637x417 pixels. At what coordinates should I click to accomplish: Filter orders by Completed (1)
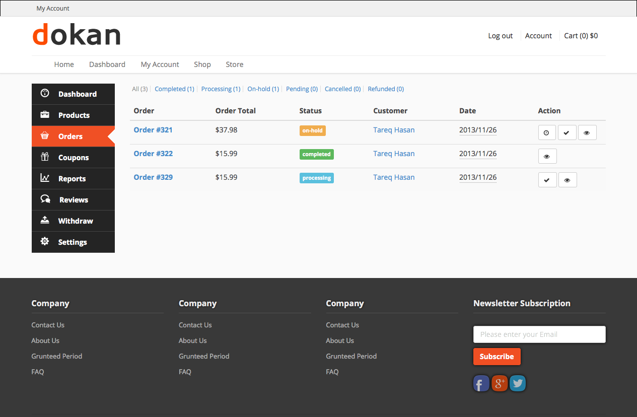pos(174,89)
